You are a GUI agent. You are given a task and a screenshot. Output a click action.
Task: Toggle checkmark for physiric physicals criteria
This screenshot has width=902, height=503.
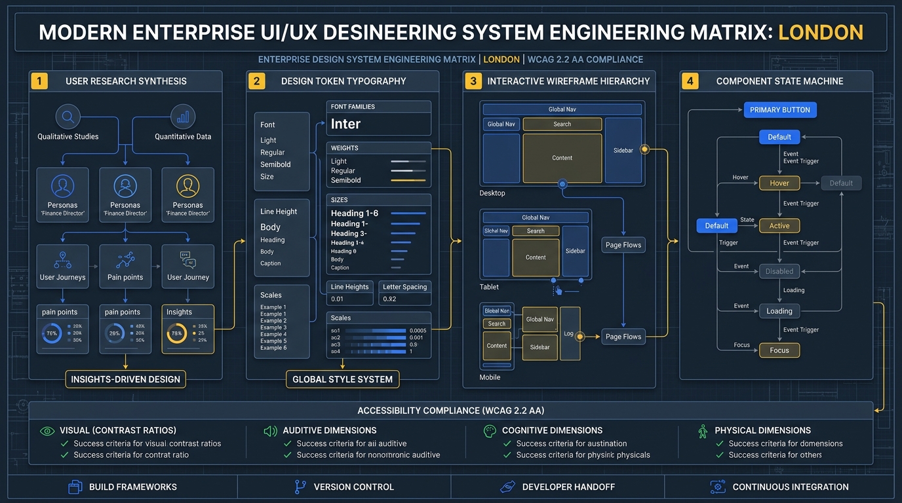coord(507,455)
